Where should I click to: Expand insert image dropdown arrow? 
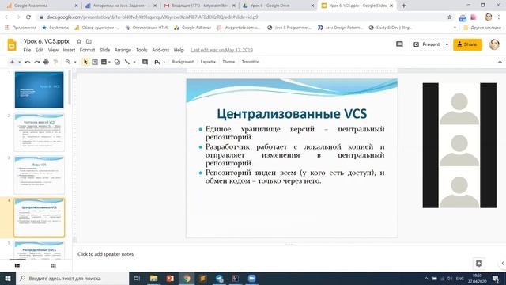click(109, 62)
